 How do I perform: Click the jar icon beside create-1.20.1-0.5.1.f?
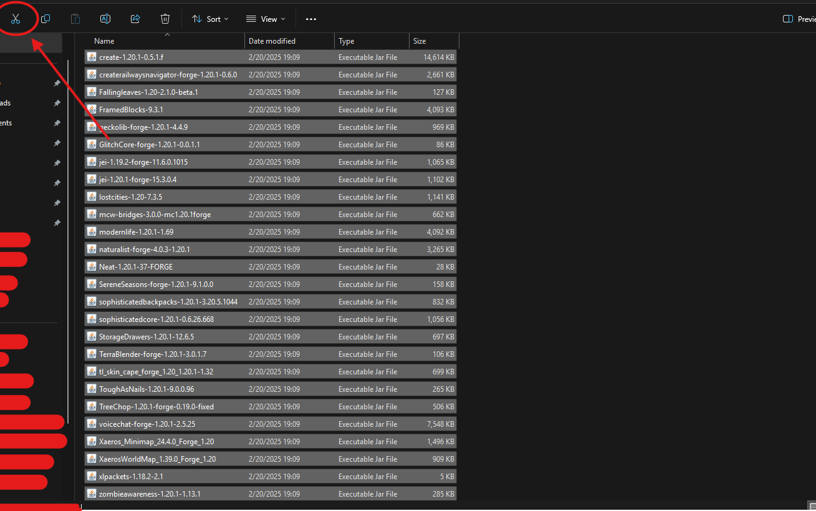tap(92, 57)
